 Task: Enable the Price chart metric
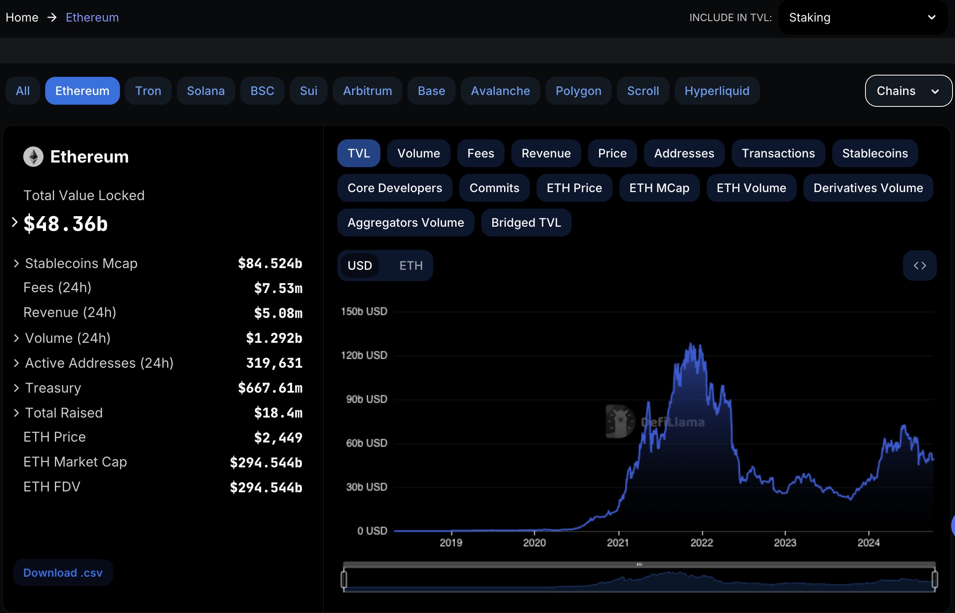click(612, 153)
